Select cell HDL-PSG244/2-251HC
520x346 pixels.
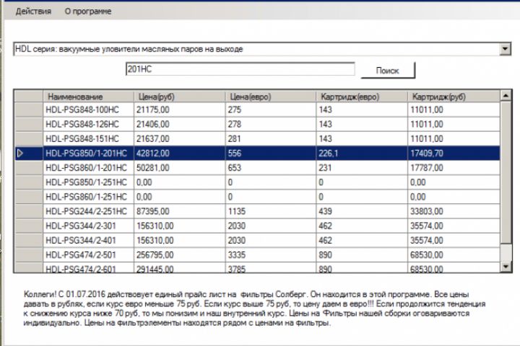tap(89, 211)
